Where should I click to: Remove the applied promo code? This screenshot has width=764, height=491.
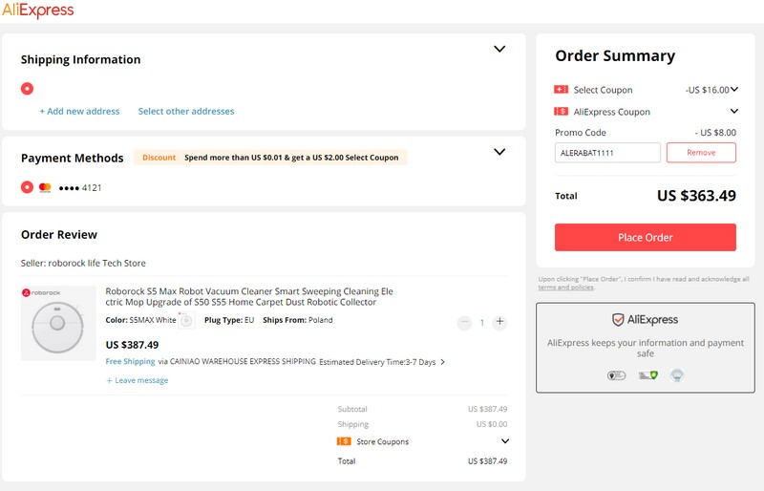(x=701, y=153)
